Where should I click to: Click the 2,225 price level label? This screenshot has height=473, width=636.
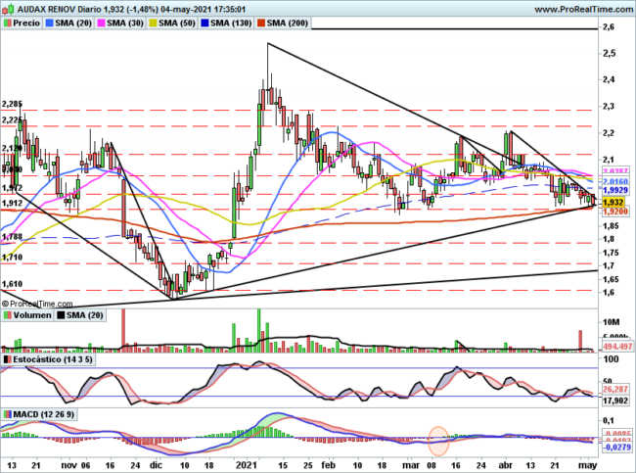tap(12, 120)
